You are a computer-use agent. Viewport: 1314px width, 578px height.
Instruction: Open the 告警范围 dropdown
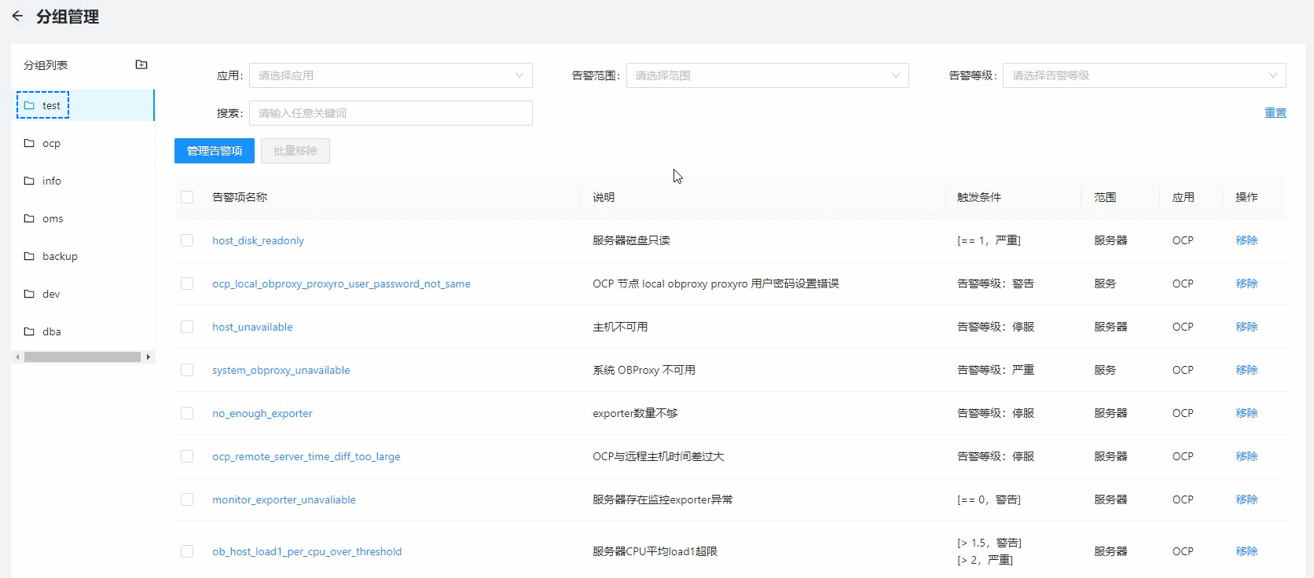pyautogui.click(x=768, y=75)
